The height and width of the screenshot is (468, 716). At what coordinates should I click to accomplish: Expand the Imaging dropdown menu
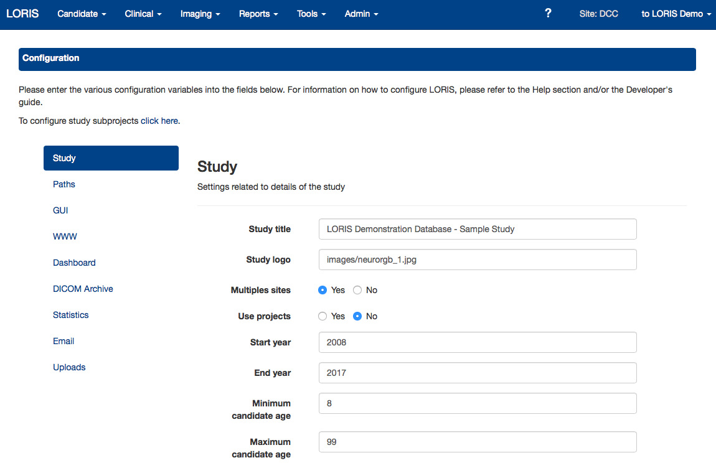tap(200, 14)
